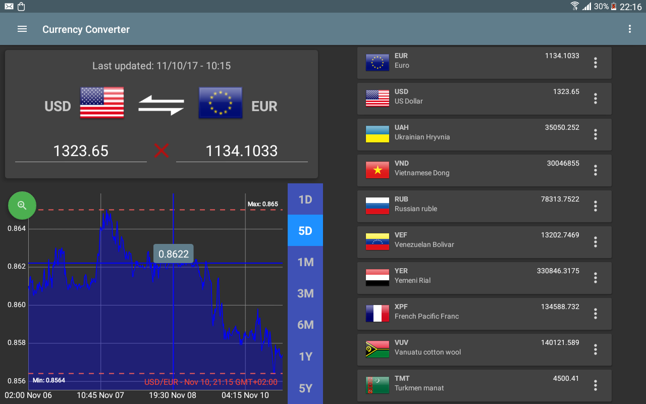Select the US flag next to USD
646x404 pixels.
tap(102, 102)
